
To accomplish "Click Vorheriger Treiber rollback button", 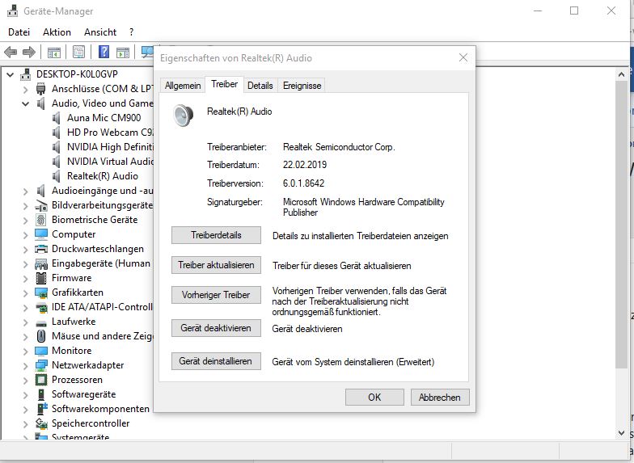I will coord(216,295).
